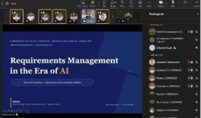Unmute using the Mic button
201x118 pixels.
pyautogui.click(x=173, y=4)
